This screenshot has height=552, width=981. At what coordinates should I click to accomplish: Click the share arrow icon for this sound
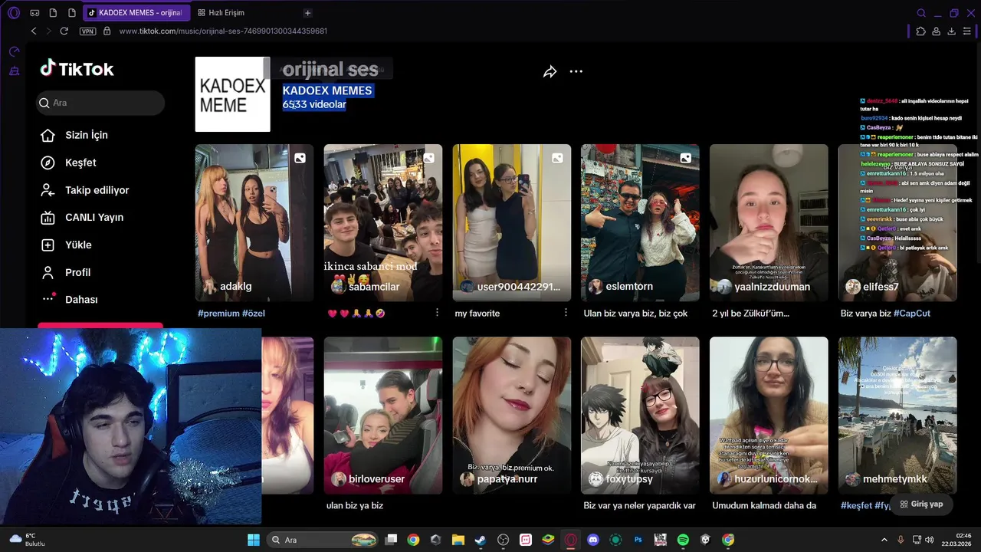(x=550, y=71)
